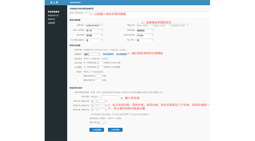
Task: Open the 假一赔十 dropdown
Action: [x=145, y=40]
